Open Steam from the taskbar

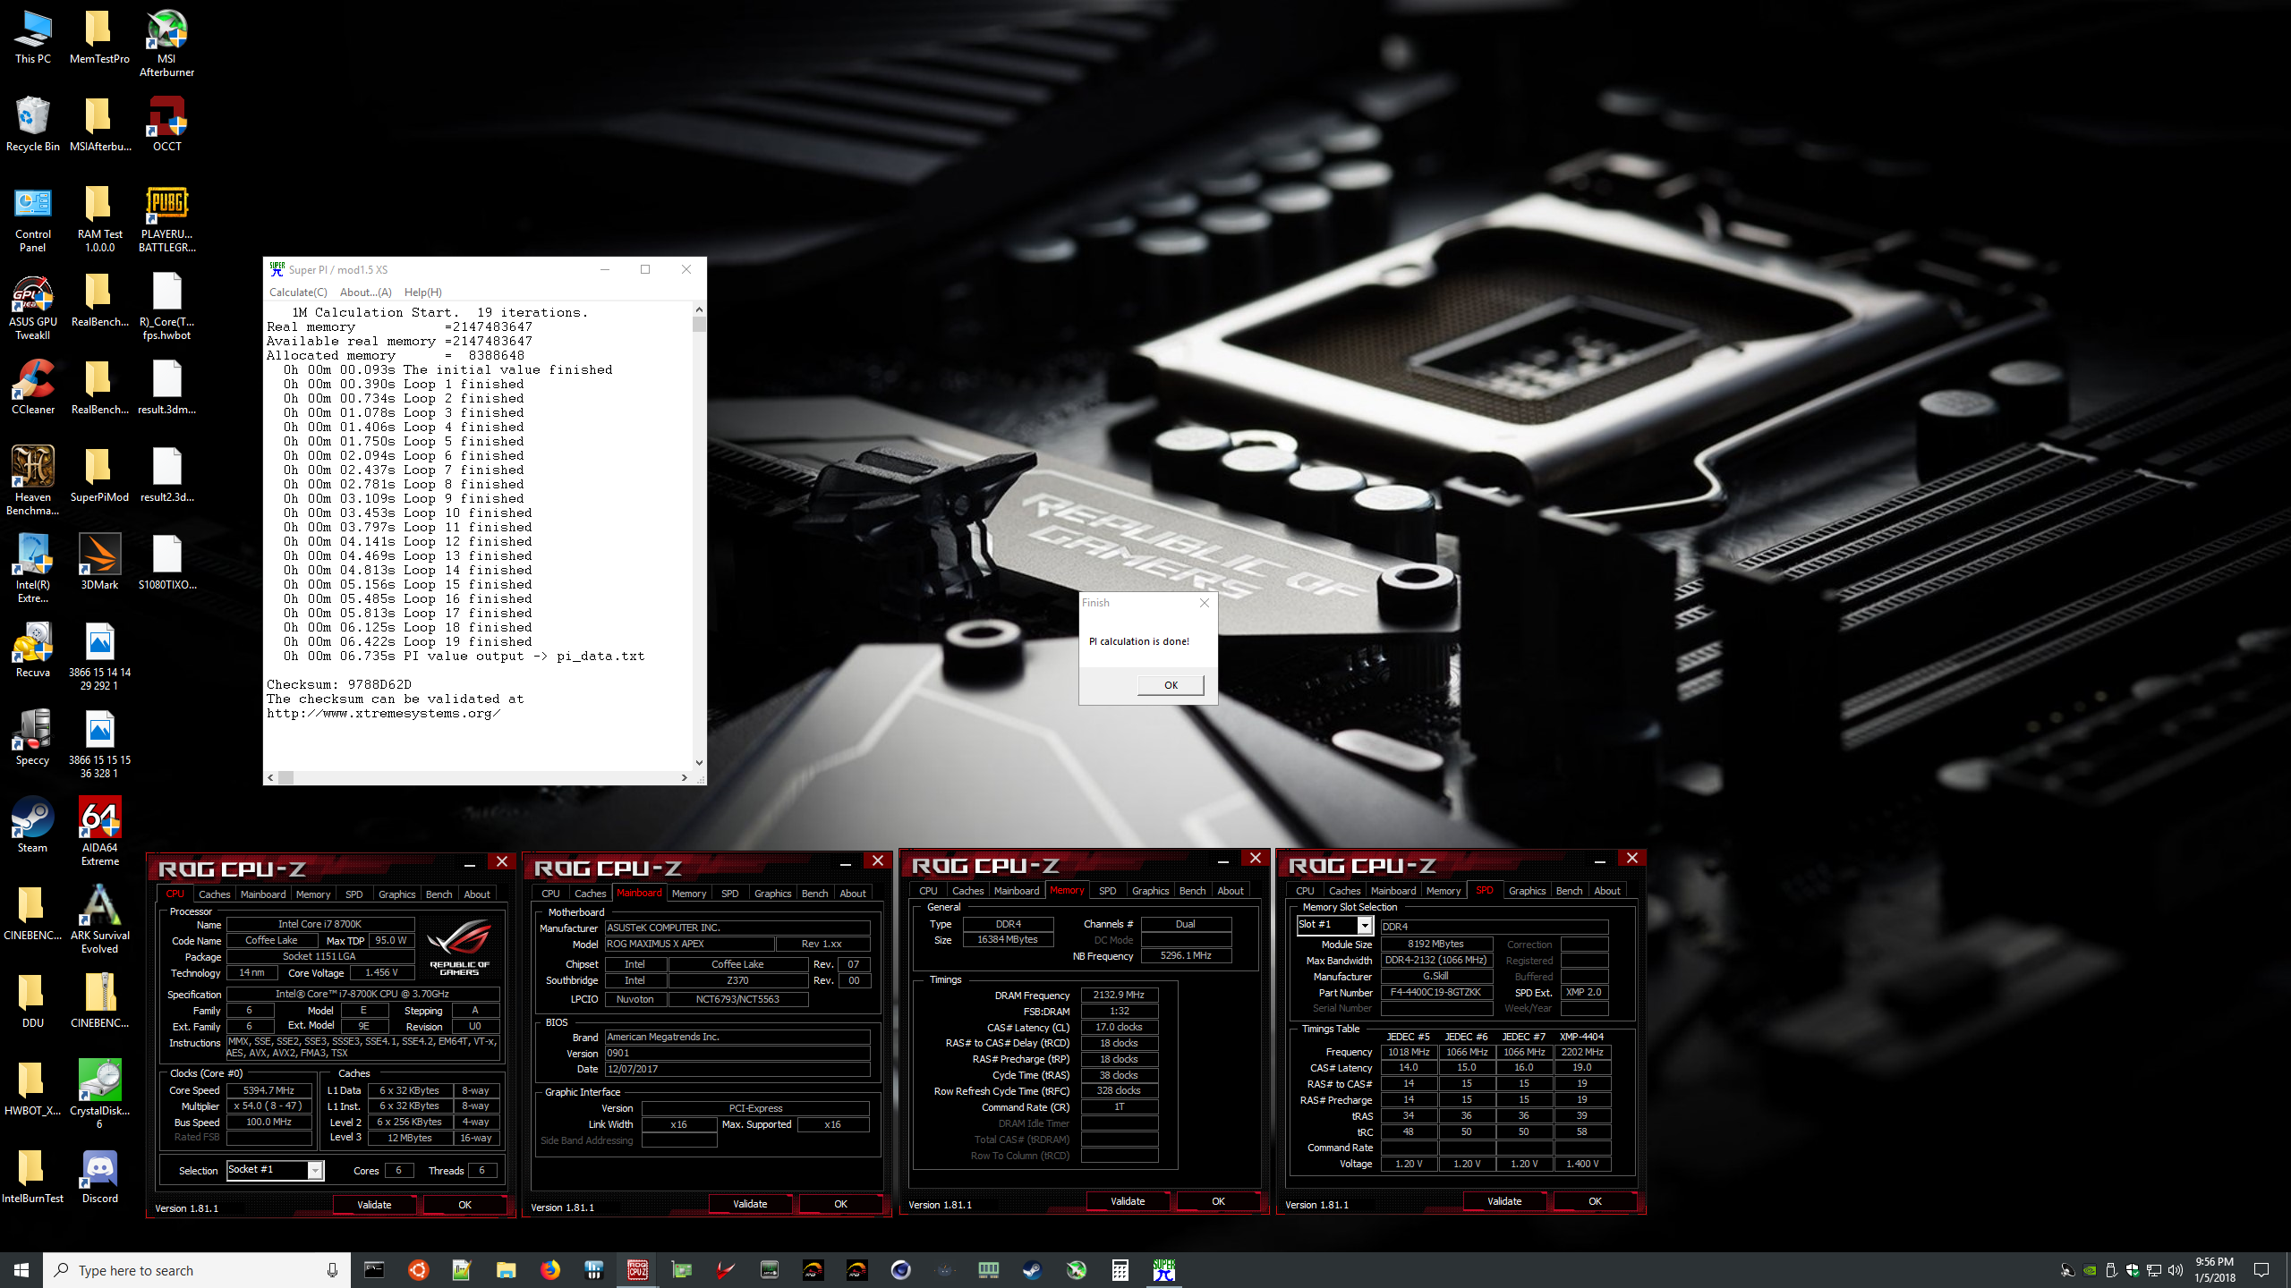[1032, 1269]
